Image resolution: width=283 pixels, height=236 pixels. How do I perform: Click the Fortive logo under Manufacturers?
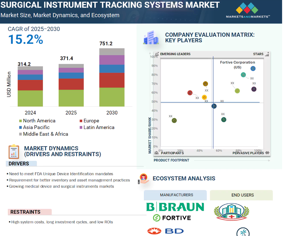(172, 218)
